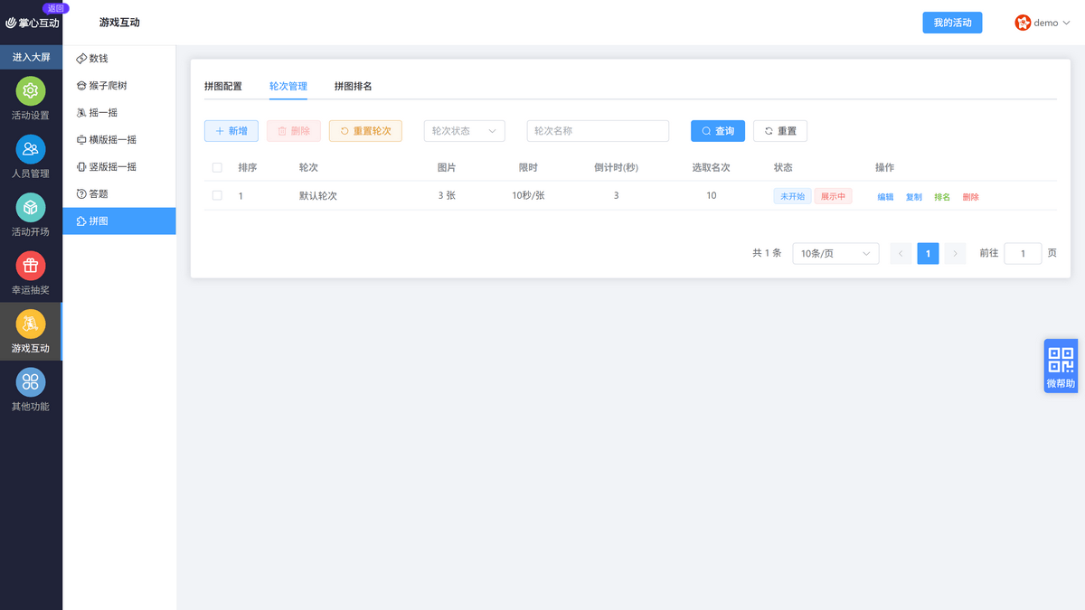Click the 倒计时(秒) column header
1085x610 pixels.
[616, 168]
